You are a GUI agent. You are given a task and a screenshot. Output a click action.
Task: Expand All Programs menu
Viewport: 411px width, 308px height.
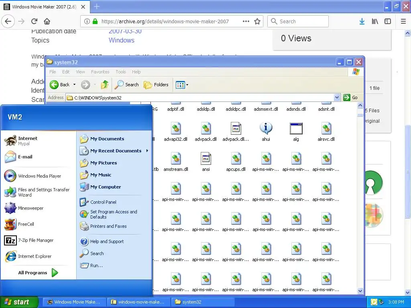[x=38, y=273]
